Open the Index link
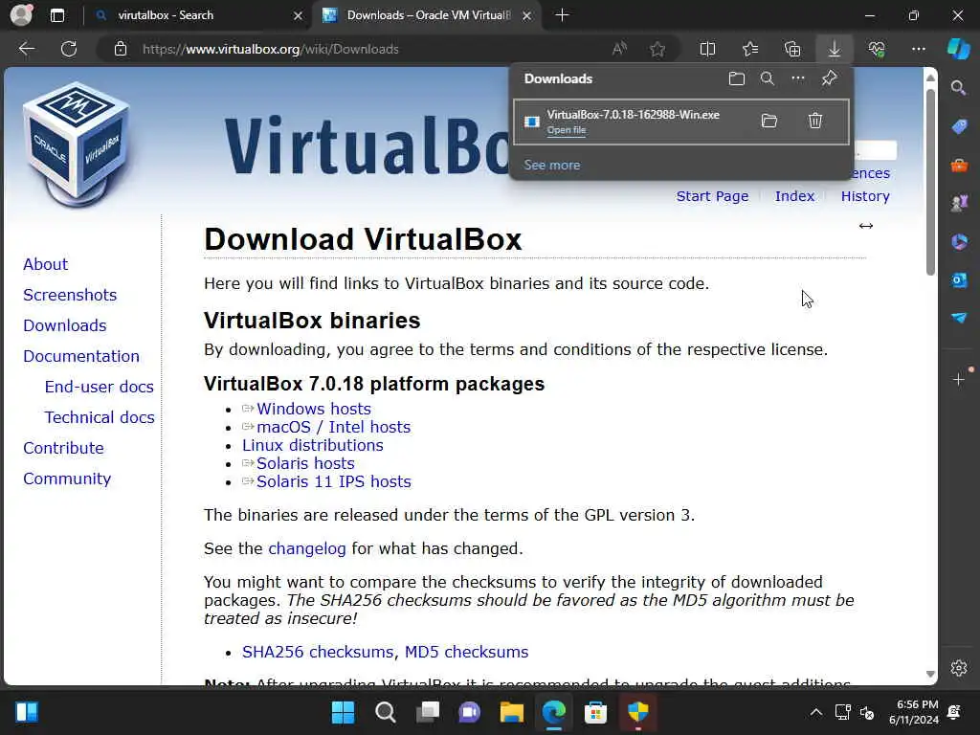 point(794,196)
